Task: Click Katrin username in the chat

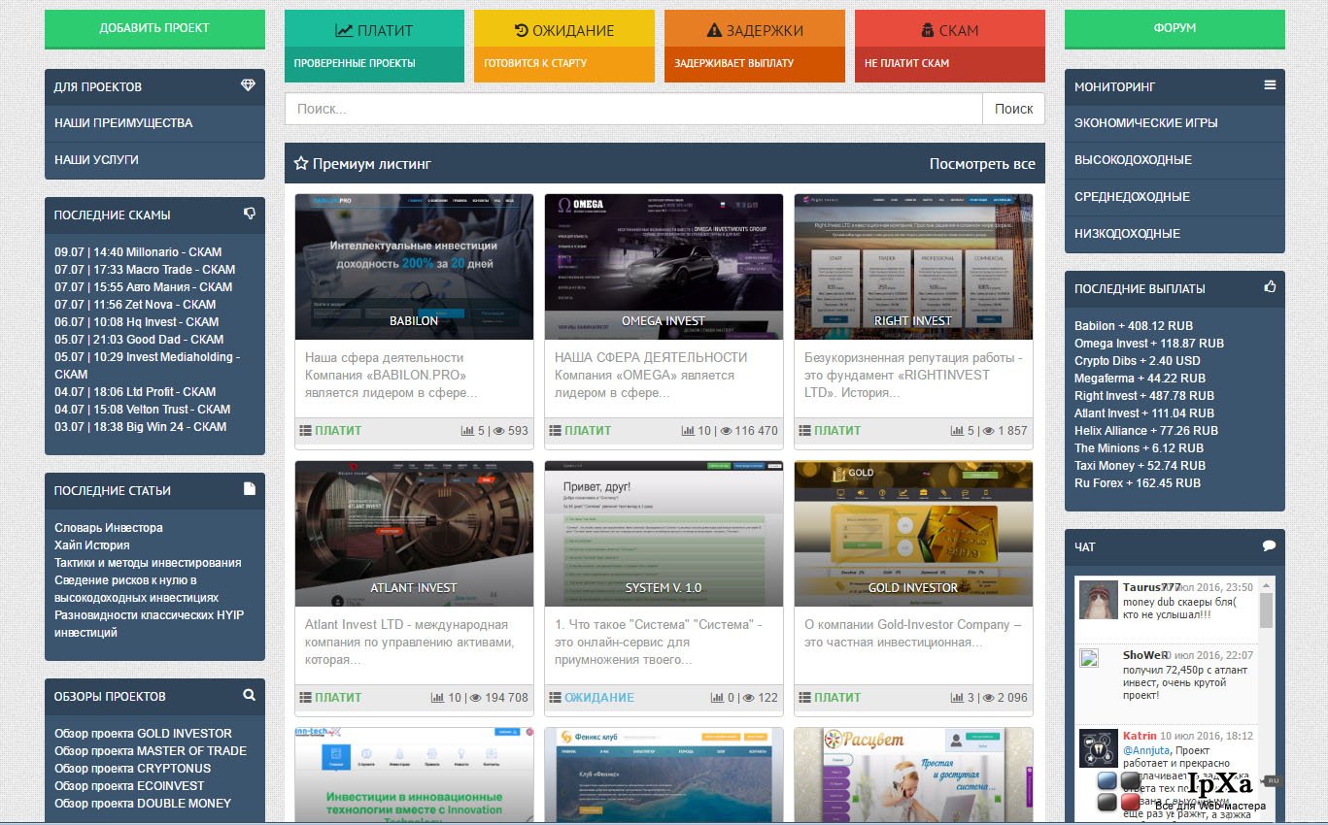Action: (1141, 737)
